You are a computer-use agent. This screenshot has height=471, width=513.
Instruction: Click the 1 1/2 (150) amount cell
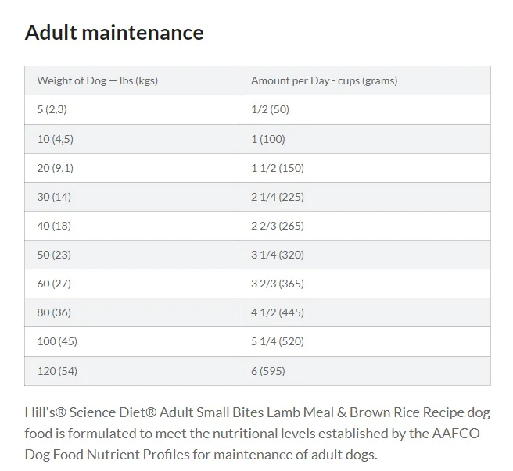364,168
